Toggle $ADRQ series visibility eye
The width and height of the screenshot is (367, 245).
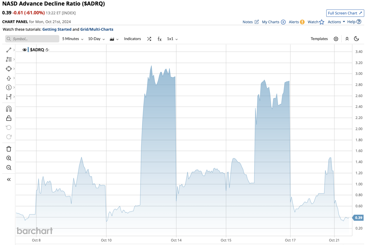point(25,50)
